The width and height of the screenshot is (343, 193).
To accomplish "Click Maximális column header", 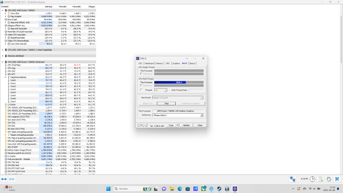I will tap(77, 6).
